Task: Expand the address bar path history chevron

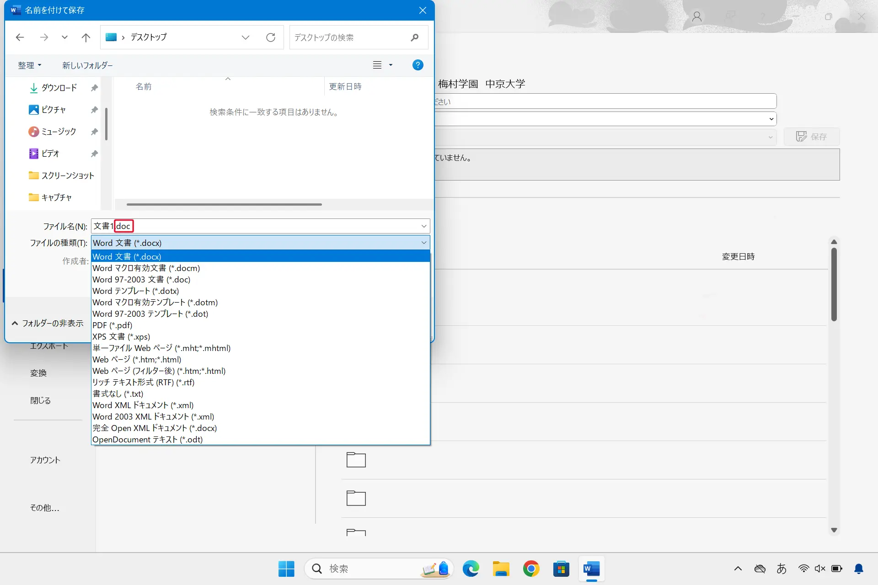Action: (x=246, y=37)
